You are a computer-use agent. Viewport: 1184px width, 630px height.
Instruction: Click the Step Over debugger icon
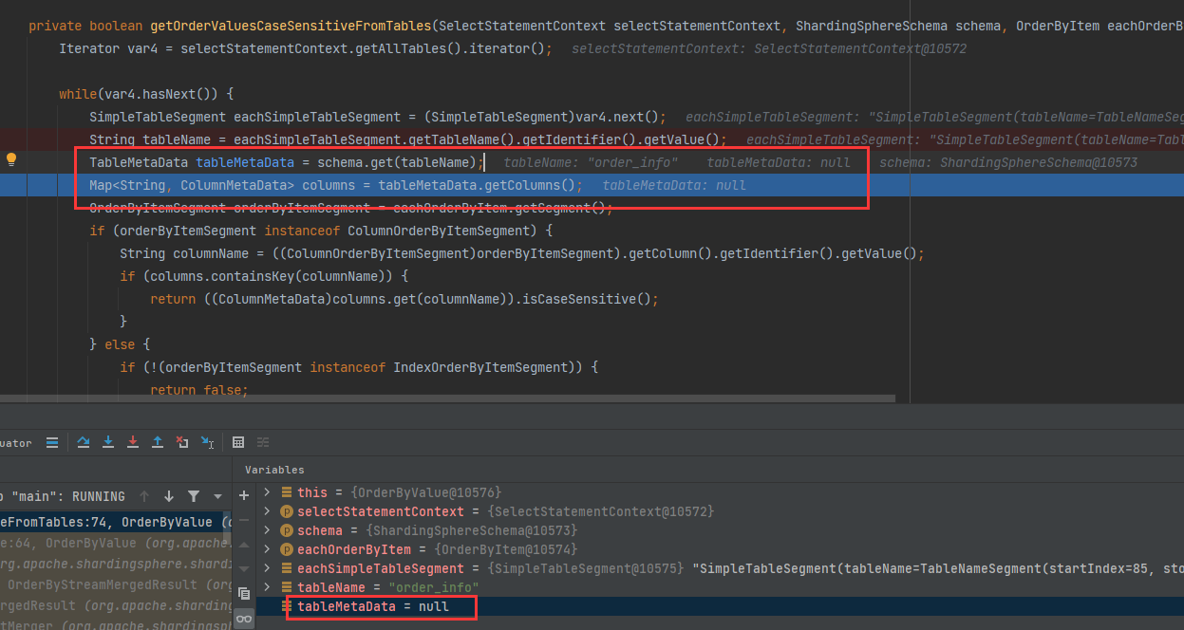pos(84,442)
